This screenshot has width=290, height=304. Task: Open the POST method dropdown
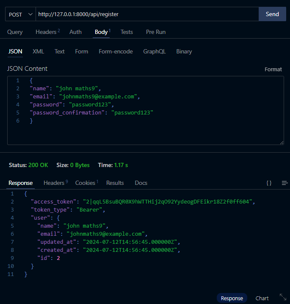tap(20, 14)
